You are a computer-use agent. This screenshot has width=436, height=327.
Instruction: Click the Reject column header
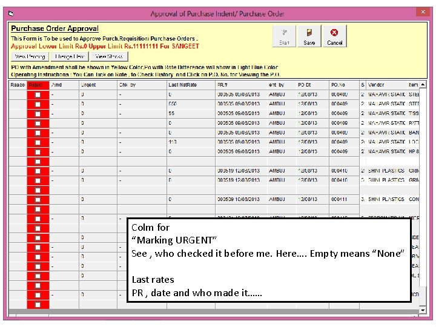38,85
